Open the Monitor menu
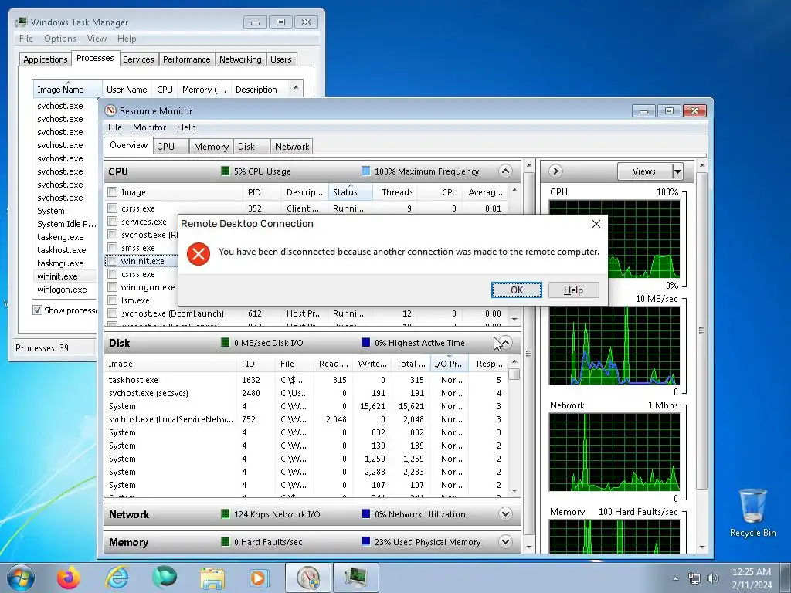This screenshot has width=791, height=593. [x=149, y=127]
